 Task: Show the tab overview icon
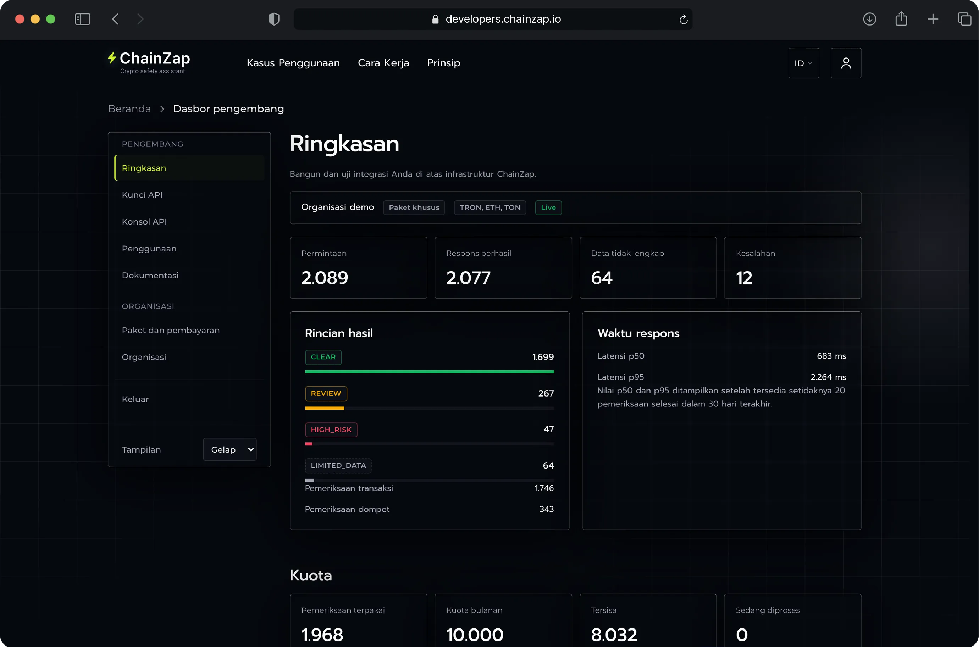(964, 19)
